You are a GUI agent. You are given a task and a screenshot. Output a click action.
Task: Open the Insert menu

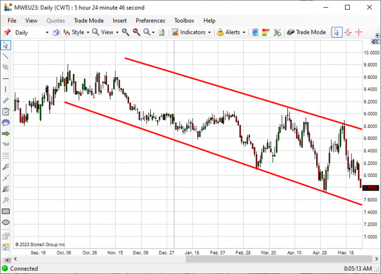(x=120, y=21)
